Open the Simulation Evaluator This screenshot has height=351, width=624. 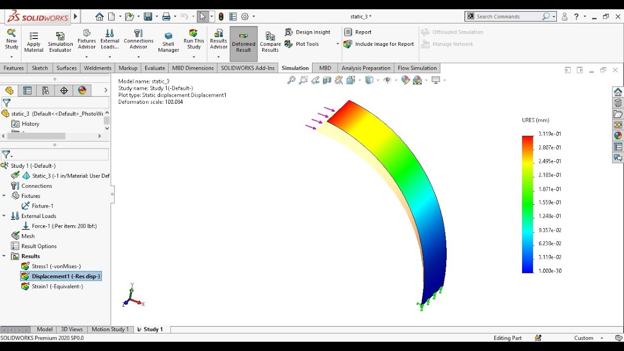click(x=60, y=42)
